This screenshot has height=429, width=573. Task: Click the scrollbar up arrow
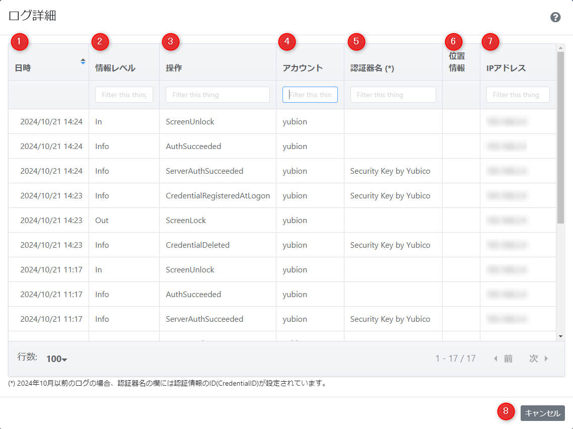(560, 47)
